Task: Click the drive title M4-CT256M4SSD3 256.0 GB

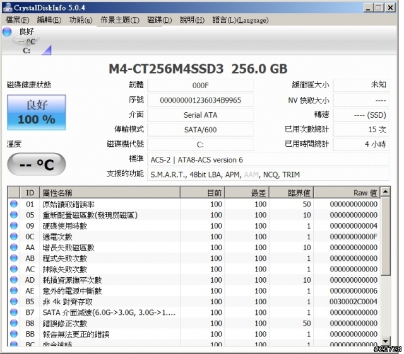Action: 198,69
